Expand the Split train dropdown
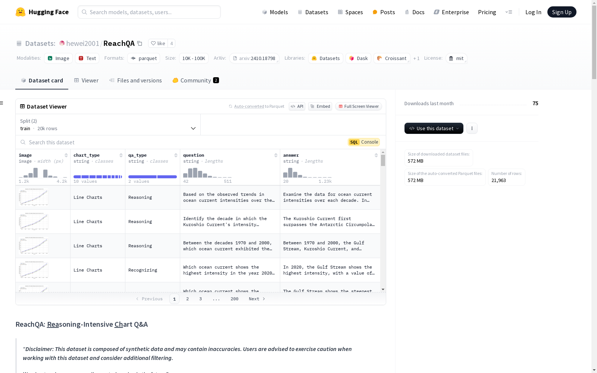 (108, 125)
